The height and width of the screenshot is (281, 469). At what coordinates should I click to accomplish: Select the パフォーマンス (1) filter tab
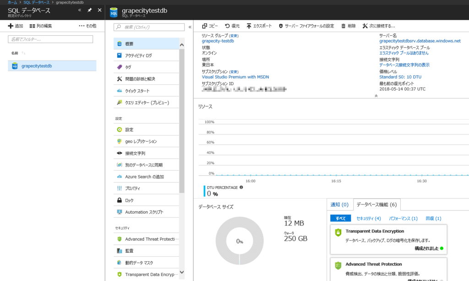(x=403, y=219)
